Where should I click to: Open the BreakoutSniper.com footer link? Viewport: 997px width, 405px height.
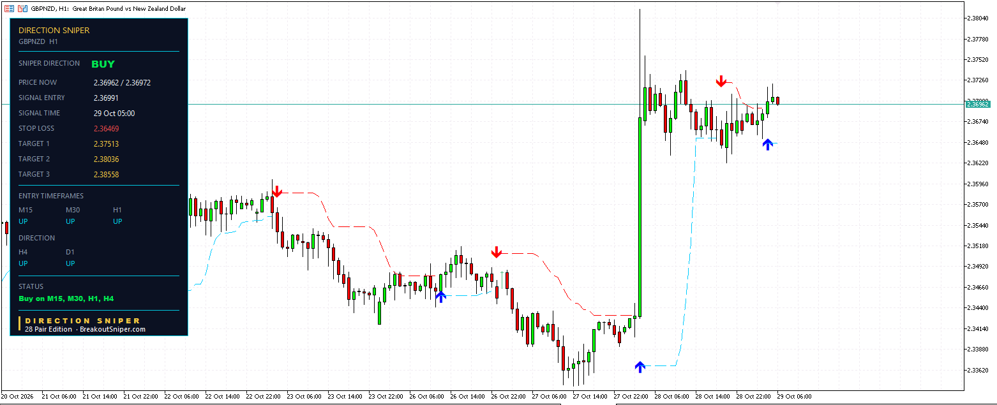112,329
